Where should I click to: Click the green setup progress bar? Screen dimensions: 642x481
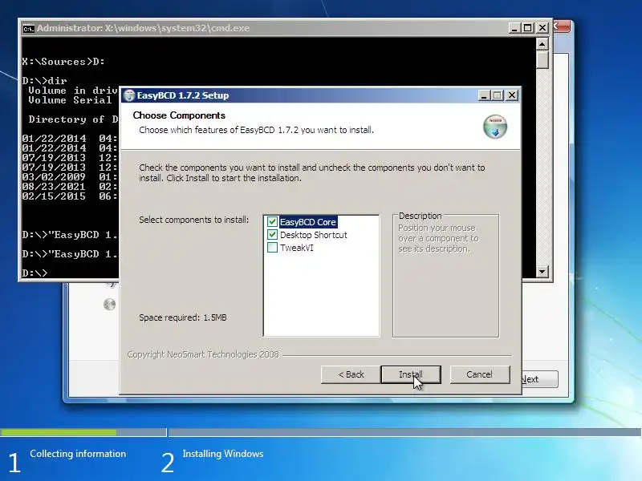point(58,432)
